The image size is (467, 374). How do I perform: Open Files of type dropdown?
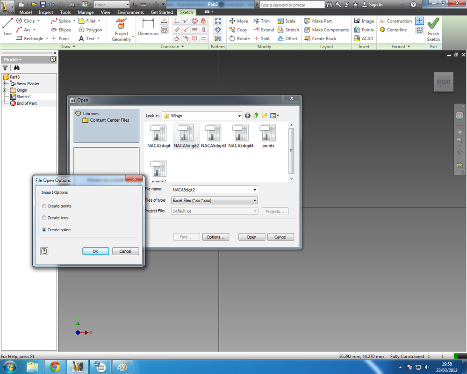pos(255,200)
